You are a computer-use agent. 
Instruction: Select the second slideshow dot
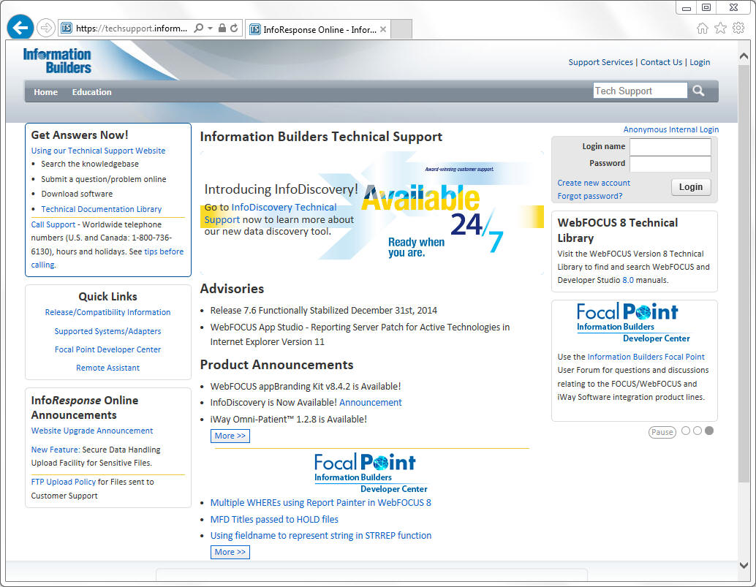pos(698,431)
